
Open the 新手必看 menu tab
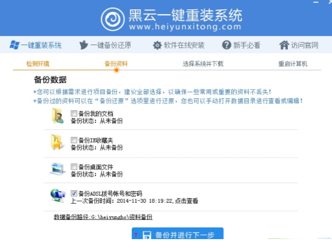[x=241, y=45]
